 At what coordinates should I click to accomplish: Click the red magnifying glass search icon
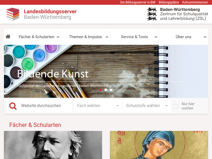coord(13,106)
